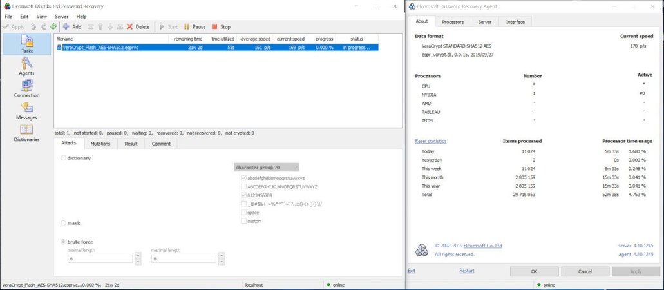Click the green refresh toolbar icon
The width and height of the screenshot is (664, 290).
click(x=53, y=26)
